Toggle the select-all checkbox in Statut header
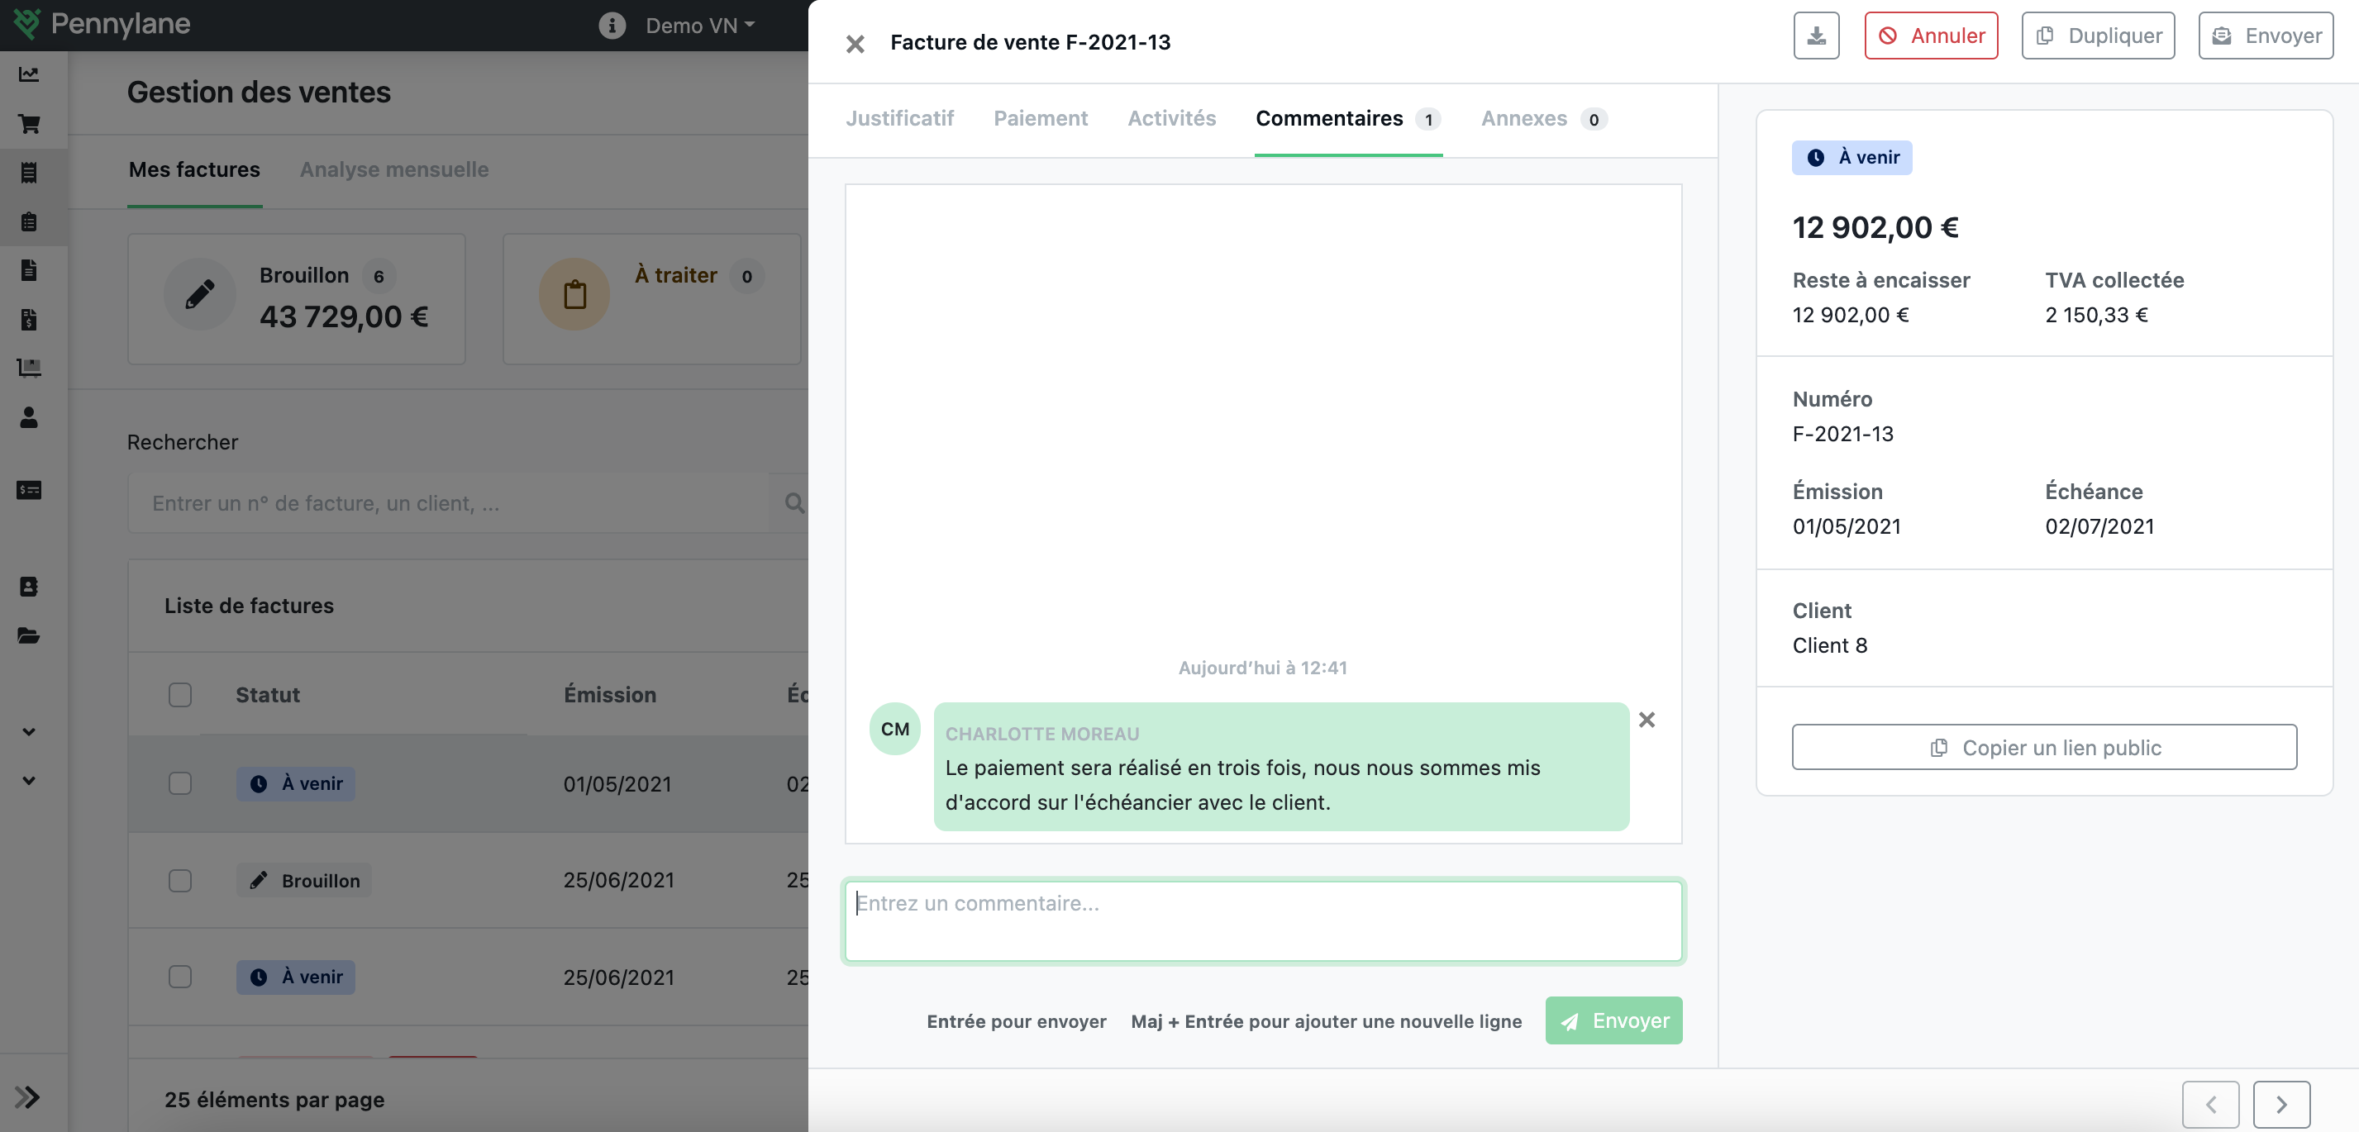2359x1132 pixels. (x=179, y=695)
